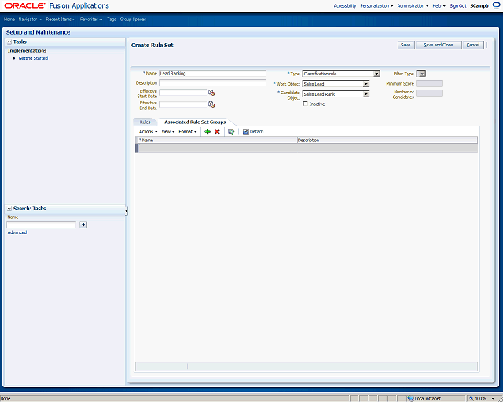Open the Getting Started link
Viewport: 503px width, 402px height.
(33, 58)
